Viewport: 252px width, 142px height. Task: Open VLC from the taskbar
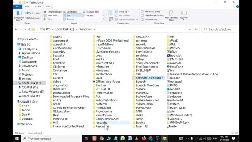pos(137,138)
